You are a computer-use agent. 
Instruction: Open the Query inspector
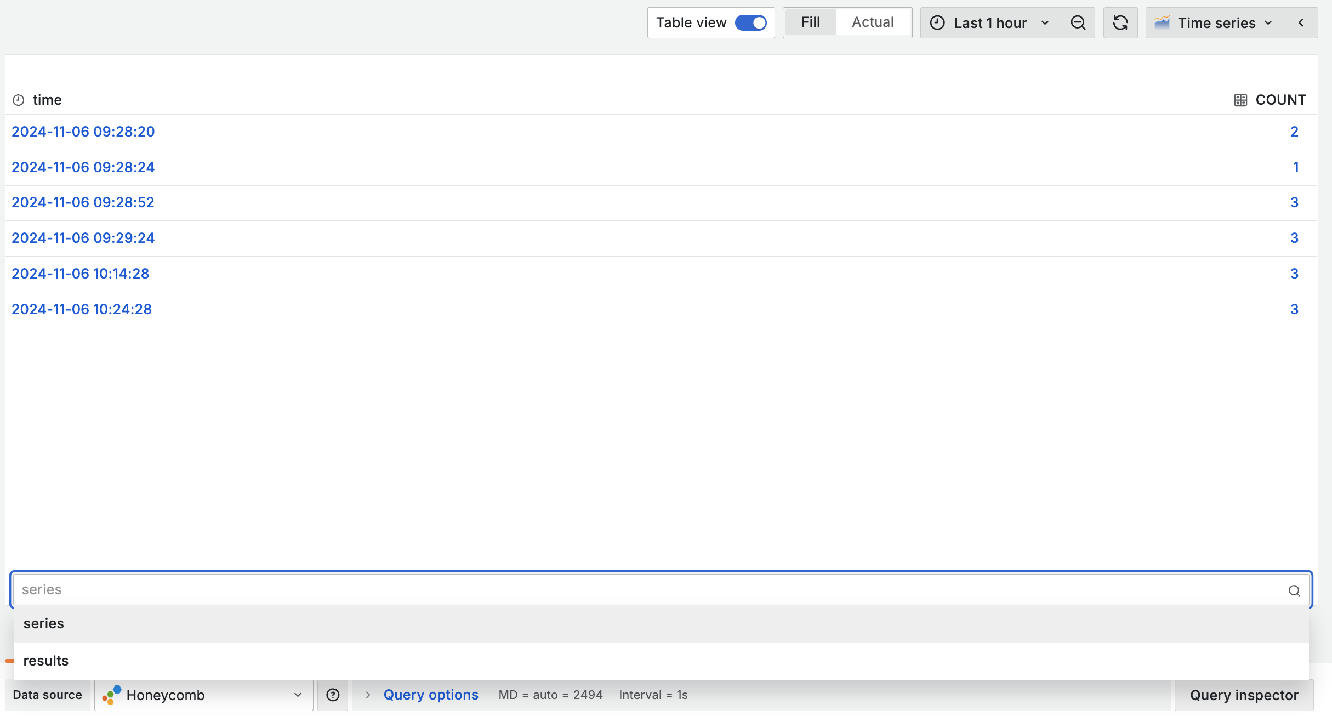click(1244, 695)
